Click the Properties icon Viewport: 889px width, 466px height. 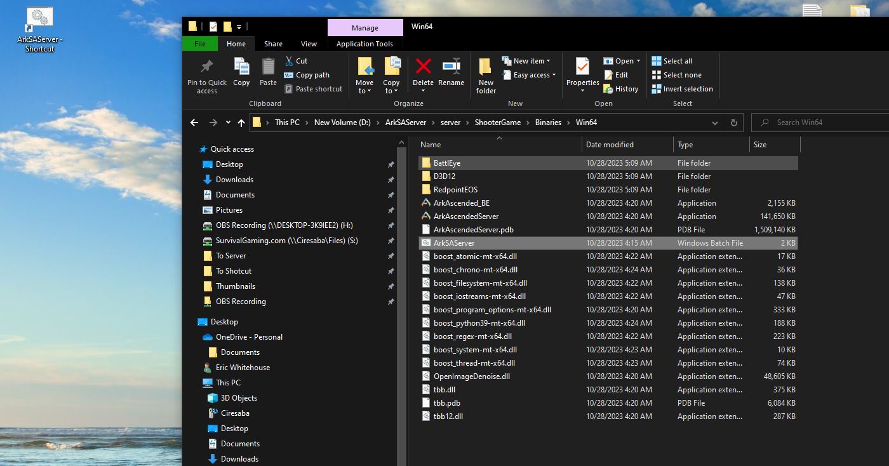(582, 66)
